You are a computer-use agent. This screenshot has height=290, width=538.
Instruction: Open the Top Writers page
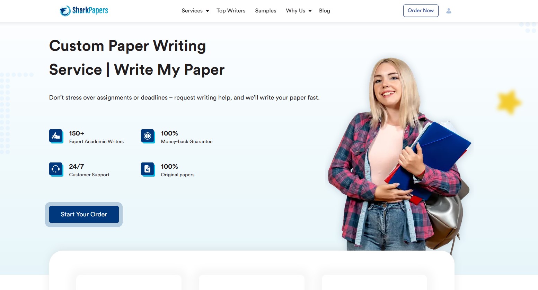231,11
